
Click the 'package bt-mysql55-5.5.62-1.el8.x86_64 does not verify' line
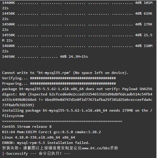click(x=77, y=89)
